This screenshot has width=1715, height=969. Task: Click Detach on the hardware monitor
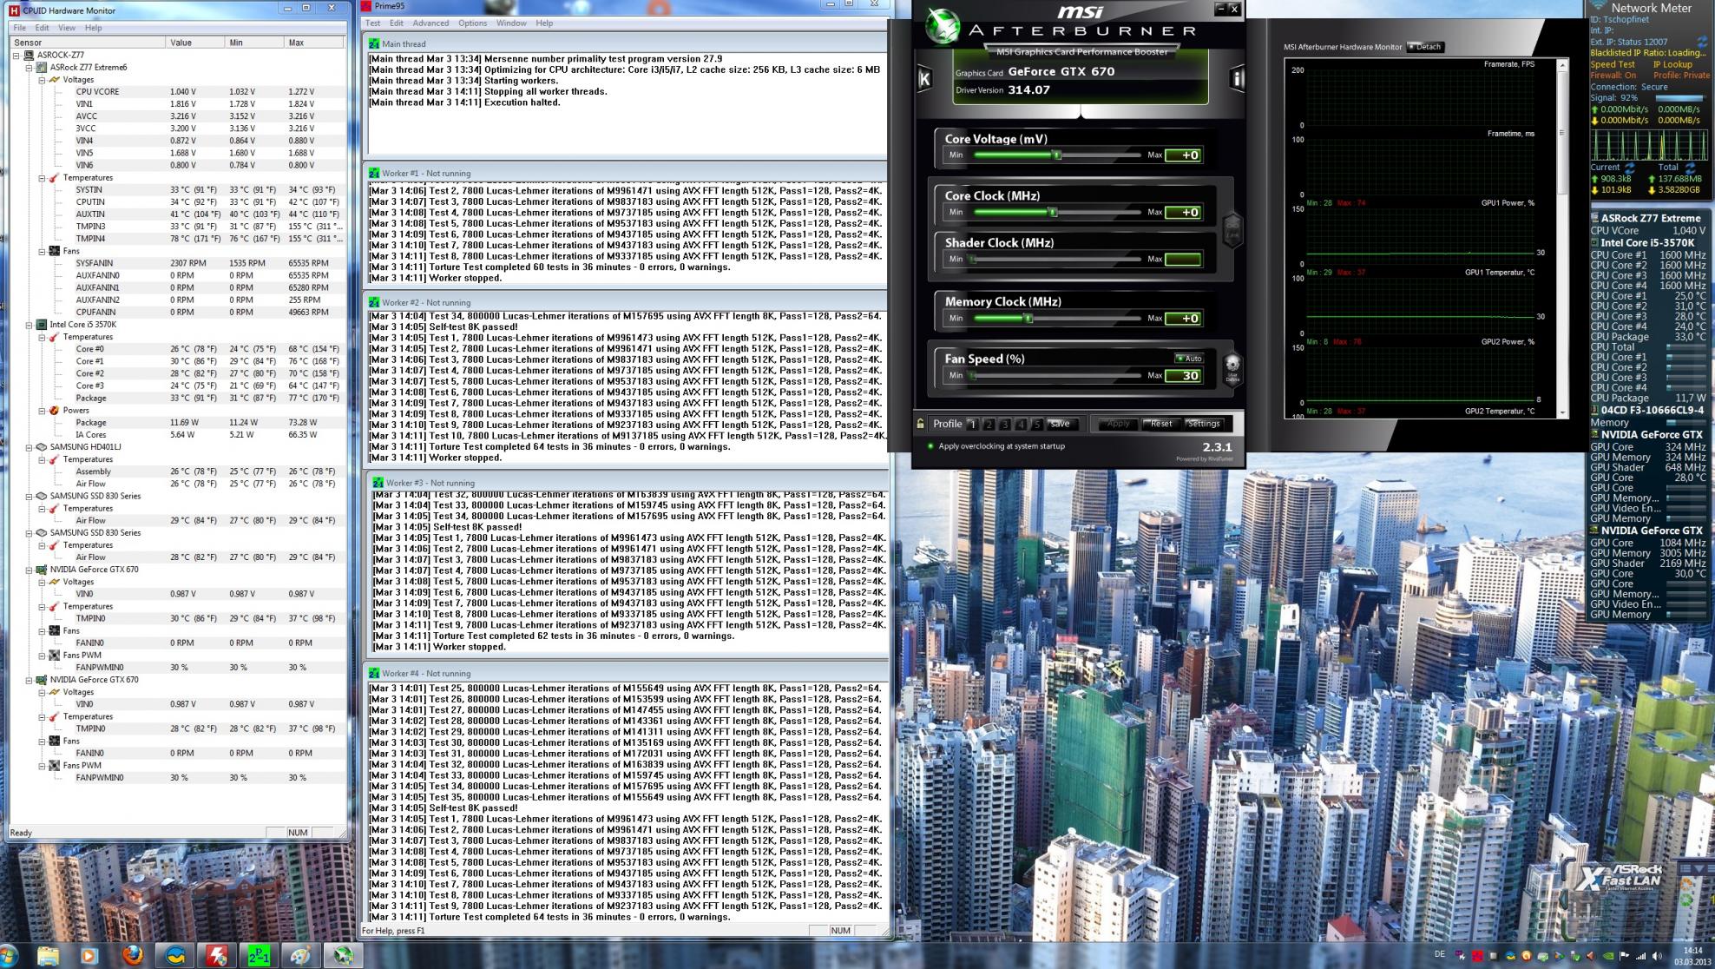[x=1425, y=47]
